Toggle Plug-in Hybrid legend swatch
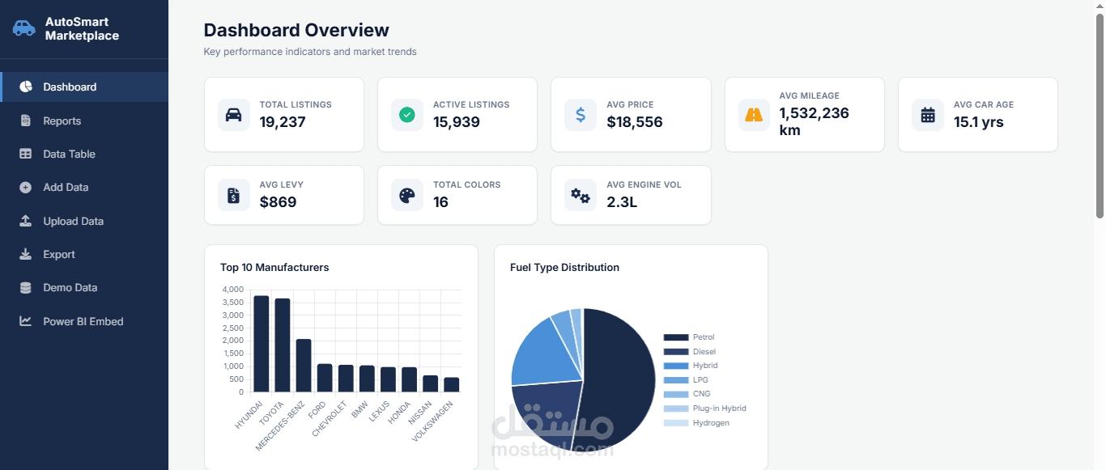The width and height of the screenshot is (1106, 470). click(x=675, y=409)
